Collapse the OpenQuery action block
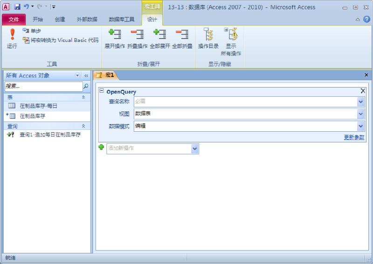 coord(102,90)
